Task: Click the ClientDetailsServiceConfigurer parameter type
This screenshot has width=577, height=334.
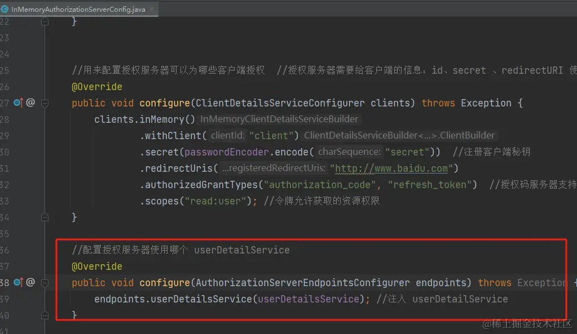Action: [x=280, y=103]
